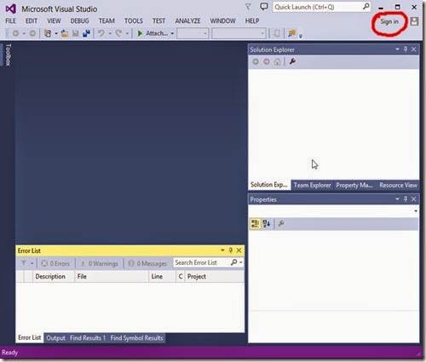The width and height of the screenshot is (426, 362).
Task: Click the Open File folder icon
Action: (x=65, y=33)
